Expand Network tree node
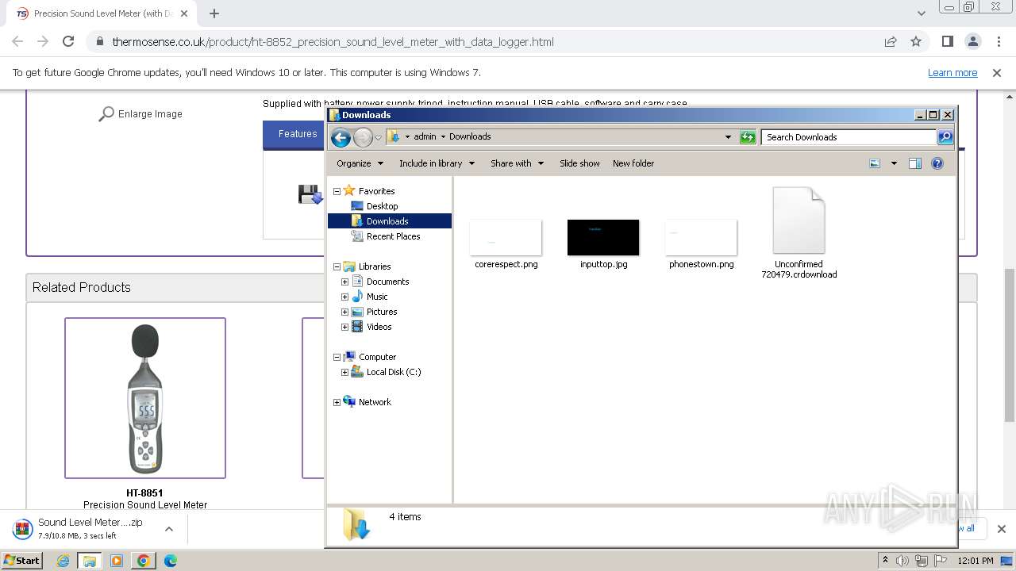The height and width of the screenshot is (571, 1016). point(337,402)
